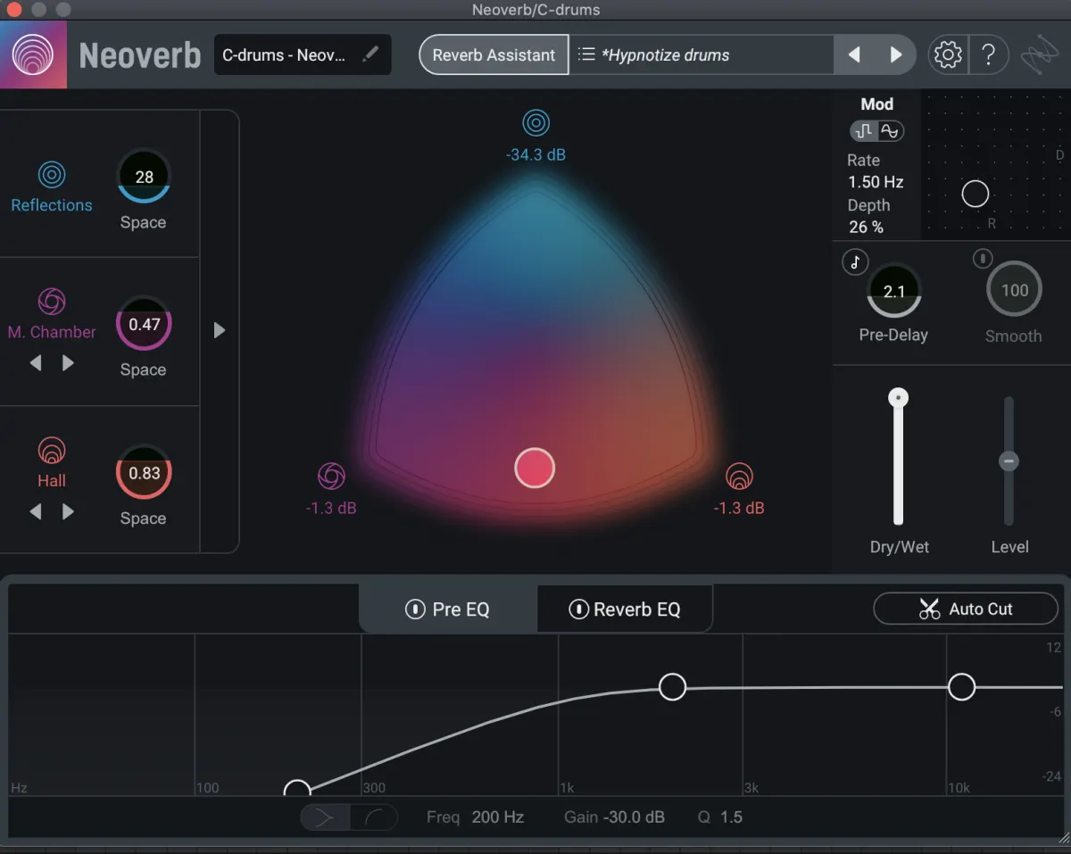
Task: Select Reflections engine icon in left panel
Action: coord(52,174)
